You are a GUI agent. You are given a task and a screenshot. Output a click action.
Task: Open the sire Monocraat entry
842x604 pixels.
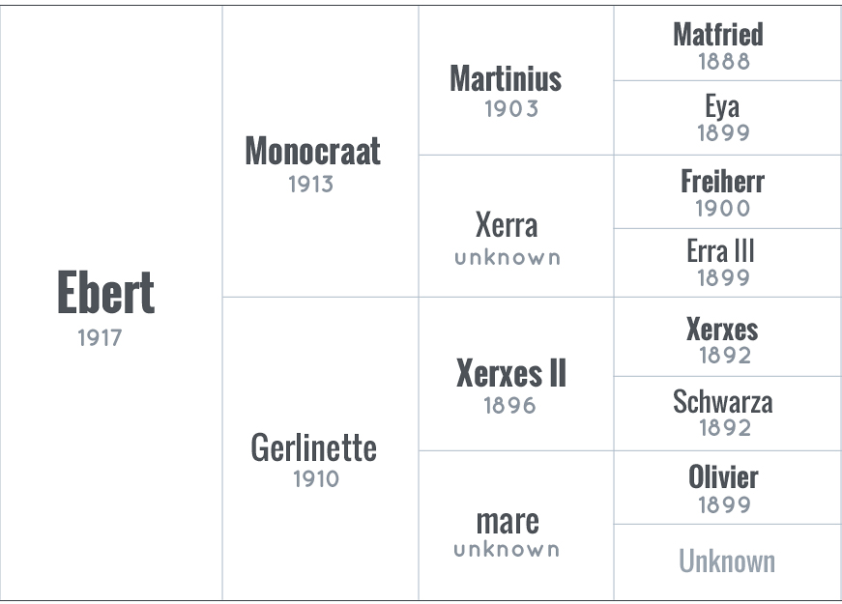[x=312, y=151]
